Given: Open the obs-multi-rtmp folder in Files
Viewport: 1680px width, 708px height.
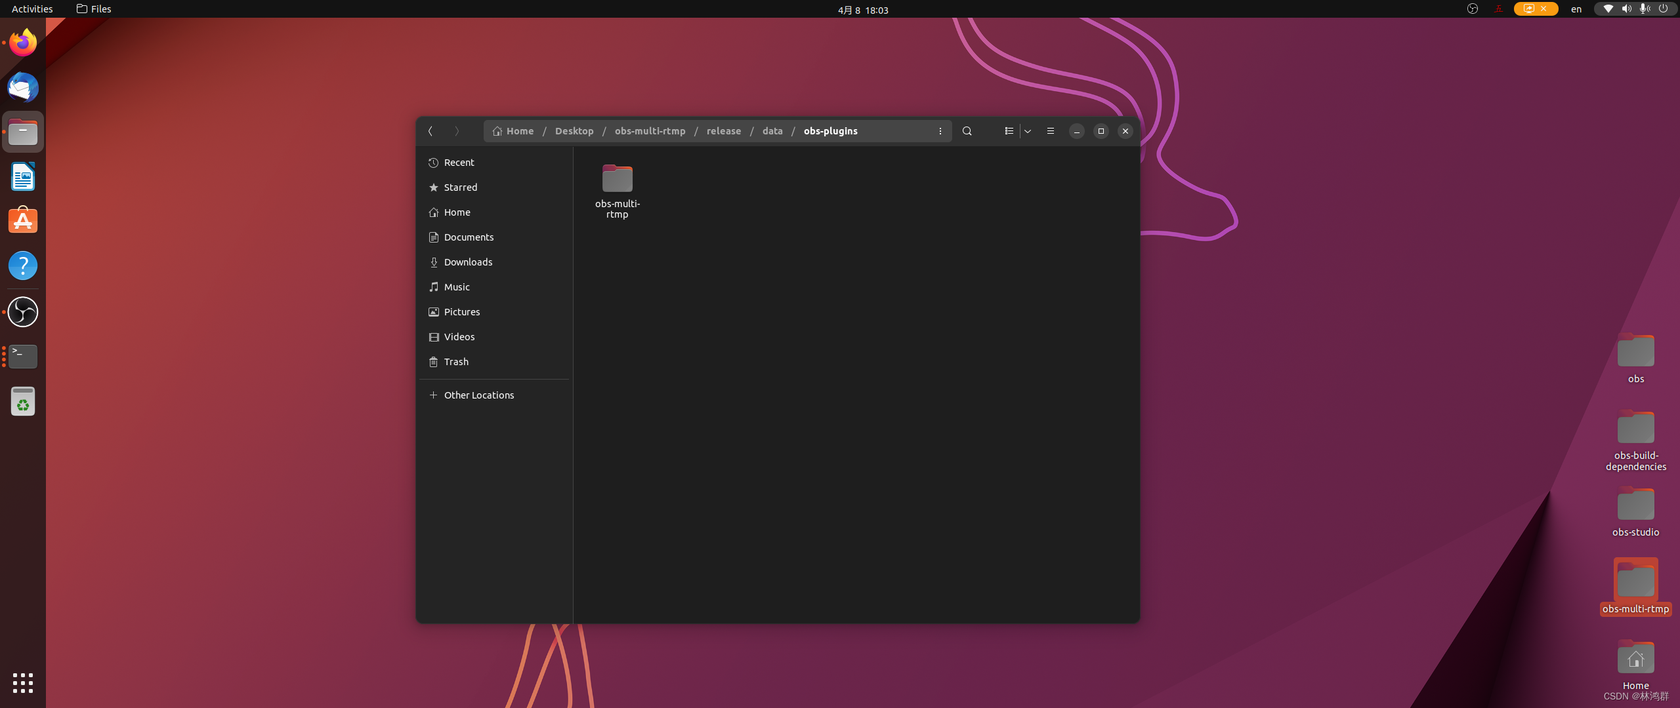Looking at the screenshot, I should pos(618,191).
